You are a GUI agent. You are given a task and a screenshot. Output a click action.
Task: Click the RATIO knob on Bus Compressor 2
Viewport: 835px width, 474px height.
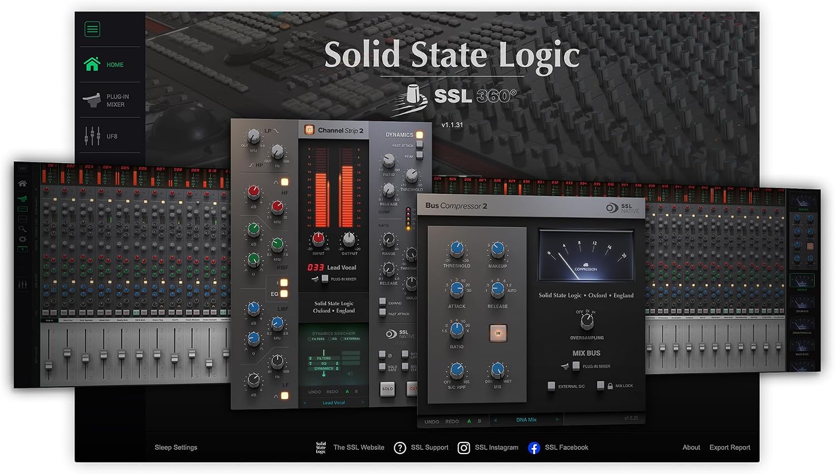456,330
